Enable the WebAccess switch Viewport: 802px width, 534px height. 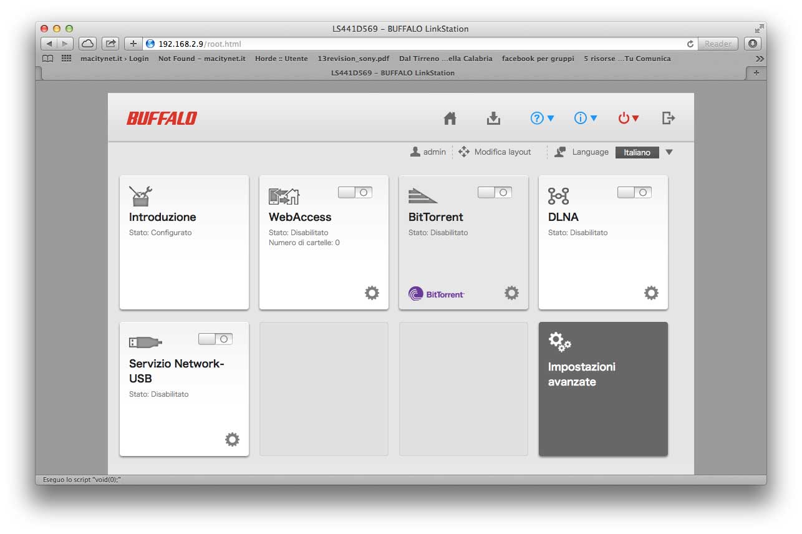click(x=355, y=192)
